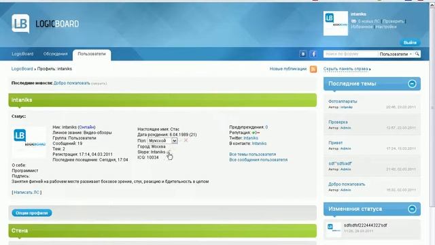Open the Привет topic in sidebar
435x245 pixels.
335,143
